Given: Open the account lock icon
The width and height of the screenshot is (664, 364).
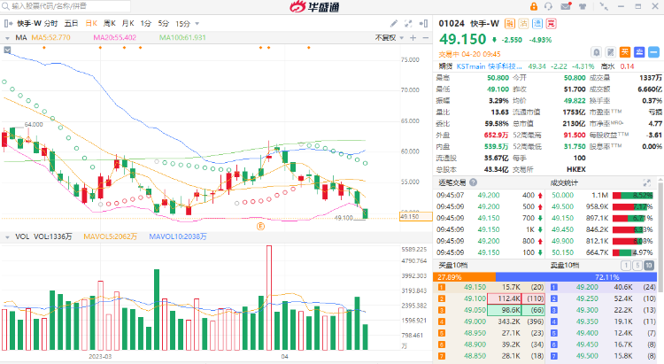Looking at the screenshot, I should click(x=534, y=6).
